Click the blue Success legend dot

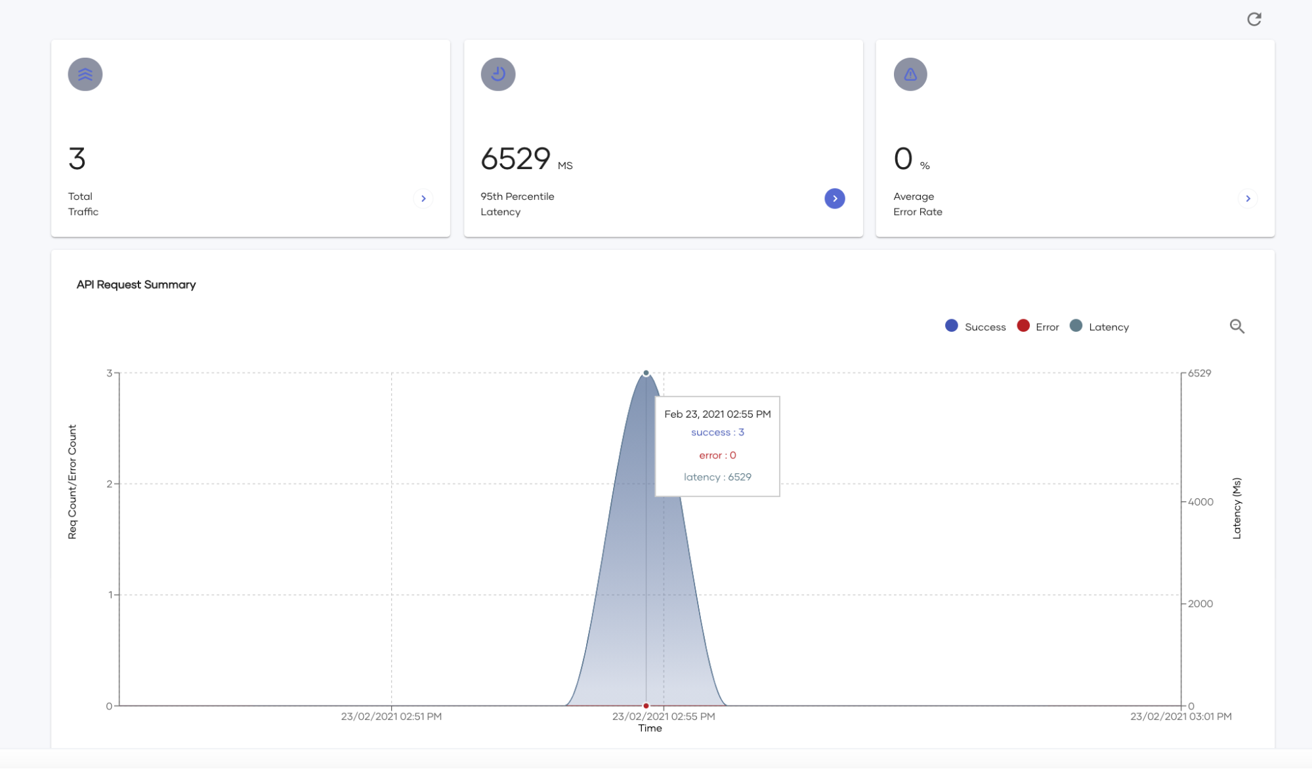pos(952,326)
